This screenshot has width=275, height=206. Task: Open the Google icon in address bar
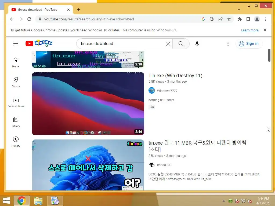click(203, 19)
